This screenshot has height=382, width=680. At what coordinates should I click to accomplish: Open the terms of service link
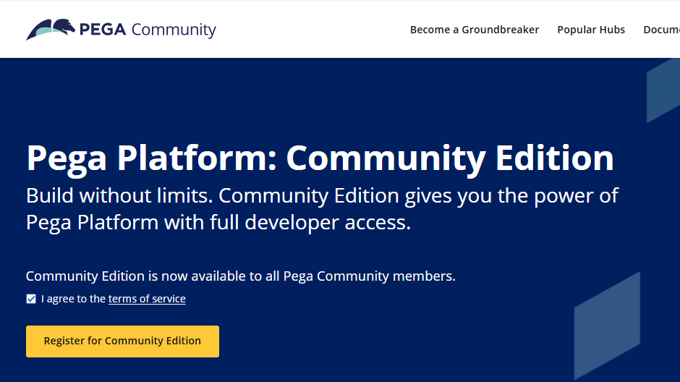(x=147, y=299)
